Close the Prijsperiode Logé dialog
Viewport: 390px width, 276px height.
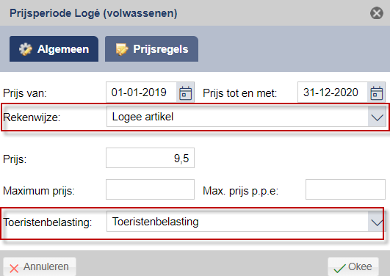[x=377, y=13]
